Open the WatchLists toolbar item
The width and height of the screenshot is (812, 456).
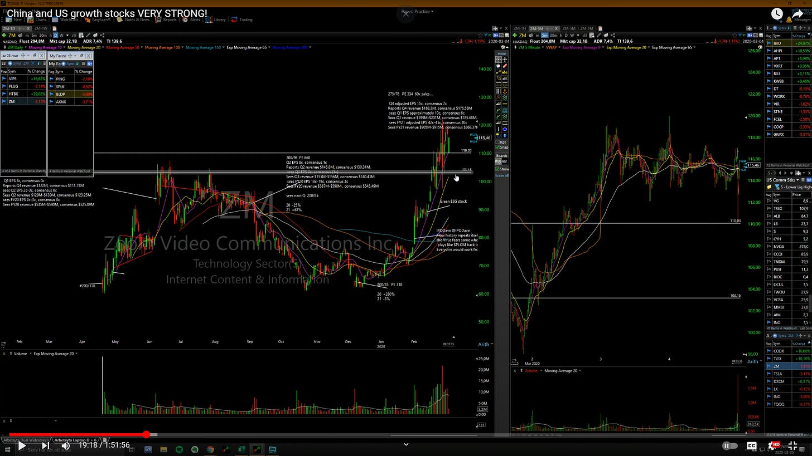66,19
